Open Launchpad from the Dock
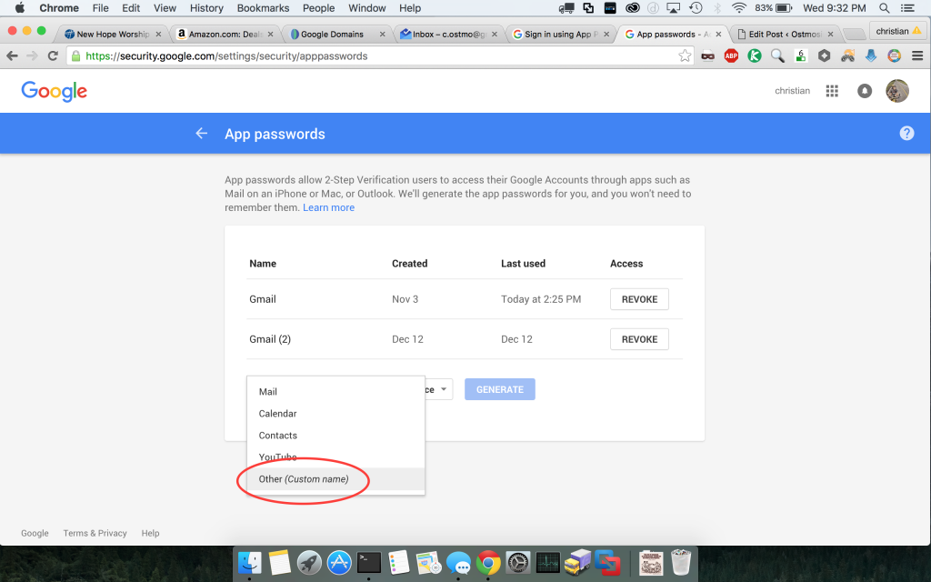Viewport: 931px width, 582px height. [309, 562]
